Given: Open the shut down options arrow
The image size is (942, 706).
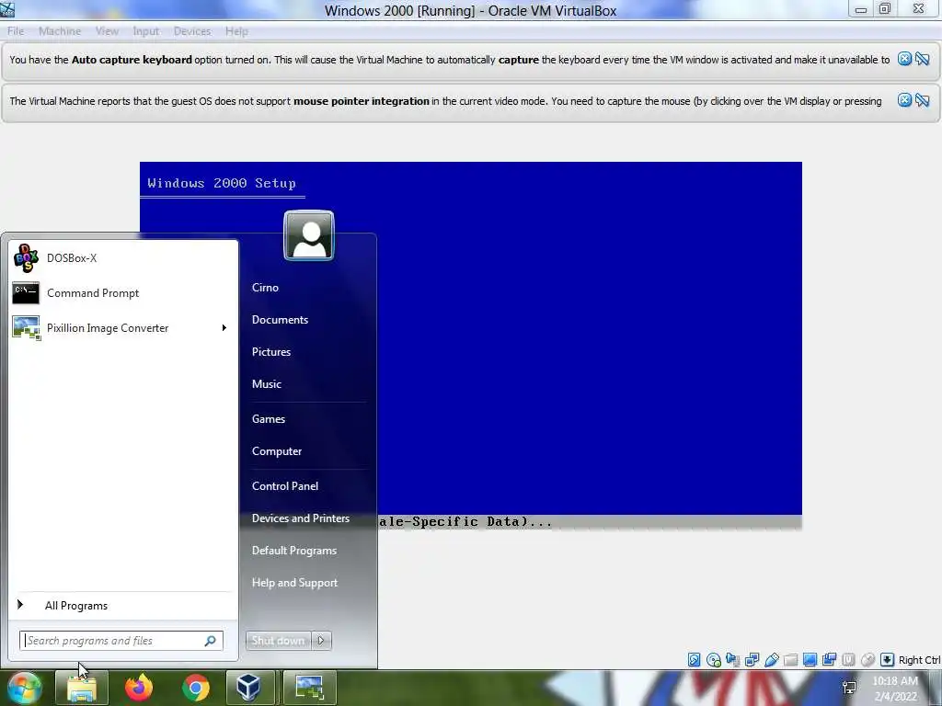Looking at the screenshot, I should coord(321,641).
